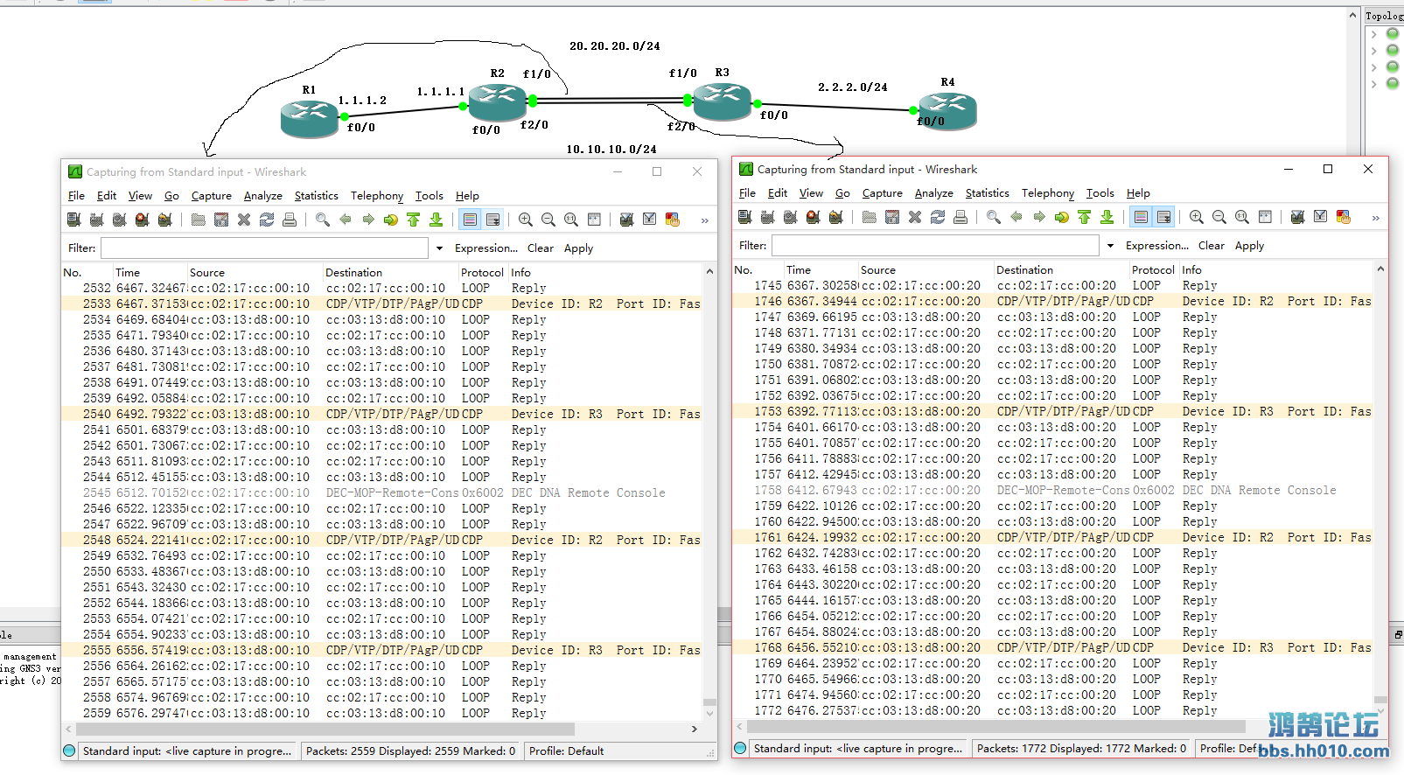Toggle packet colorizing in 1772-packet Wireshark window
The width and height of the screenshot is (1404, 775).
click(x=1142, y=217)
